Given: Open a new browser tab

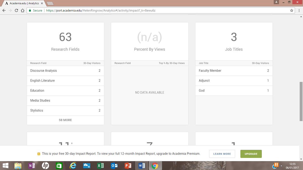Looking at the screenshot, I should click(x=50, y=3).
